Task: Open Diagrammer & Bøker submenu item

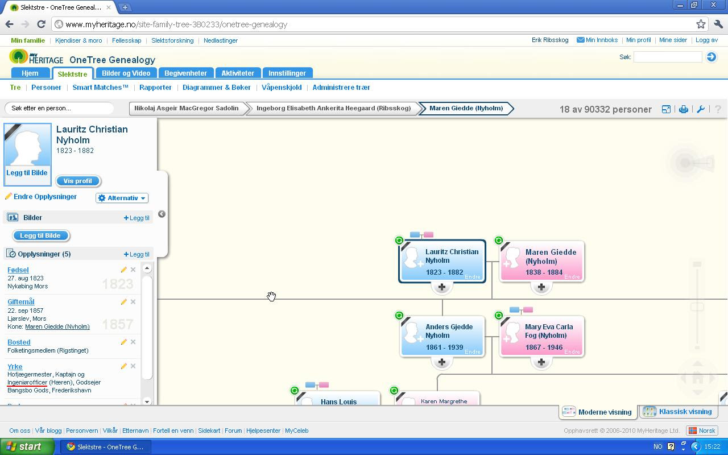Action: coord(217,88)
